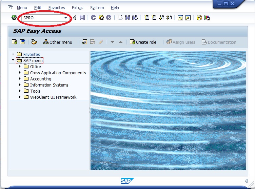The width and height of the screenshot is (255, 189).
Task: Expand the Accounting folder node
Action: point(20,79)
